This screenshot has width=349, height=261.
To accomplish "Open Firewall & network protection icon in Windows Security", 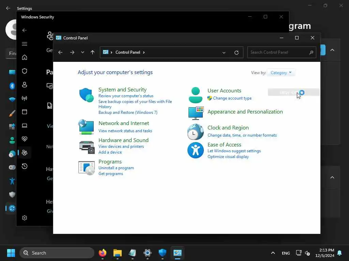I will (25, 98).
